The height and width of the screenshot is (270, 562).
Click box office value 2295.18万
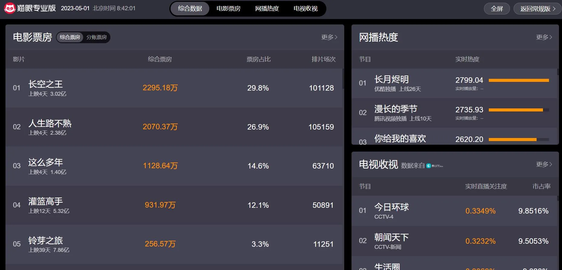(160, 88)
